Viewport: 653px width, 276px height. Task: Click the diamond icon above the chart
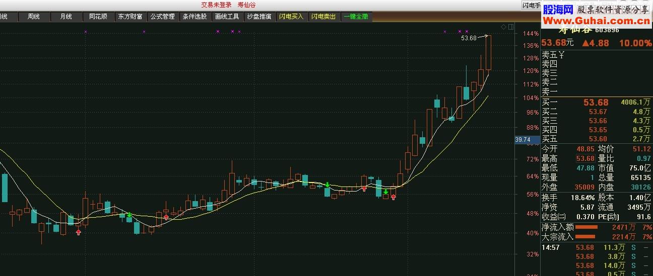click(503, 27)
